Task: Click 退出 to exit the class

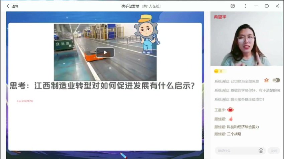Action: click(x=15, y=6)
